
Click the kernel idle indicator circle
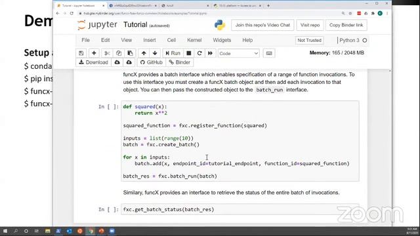365,41
